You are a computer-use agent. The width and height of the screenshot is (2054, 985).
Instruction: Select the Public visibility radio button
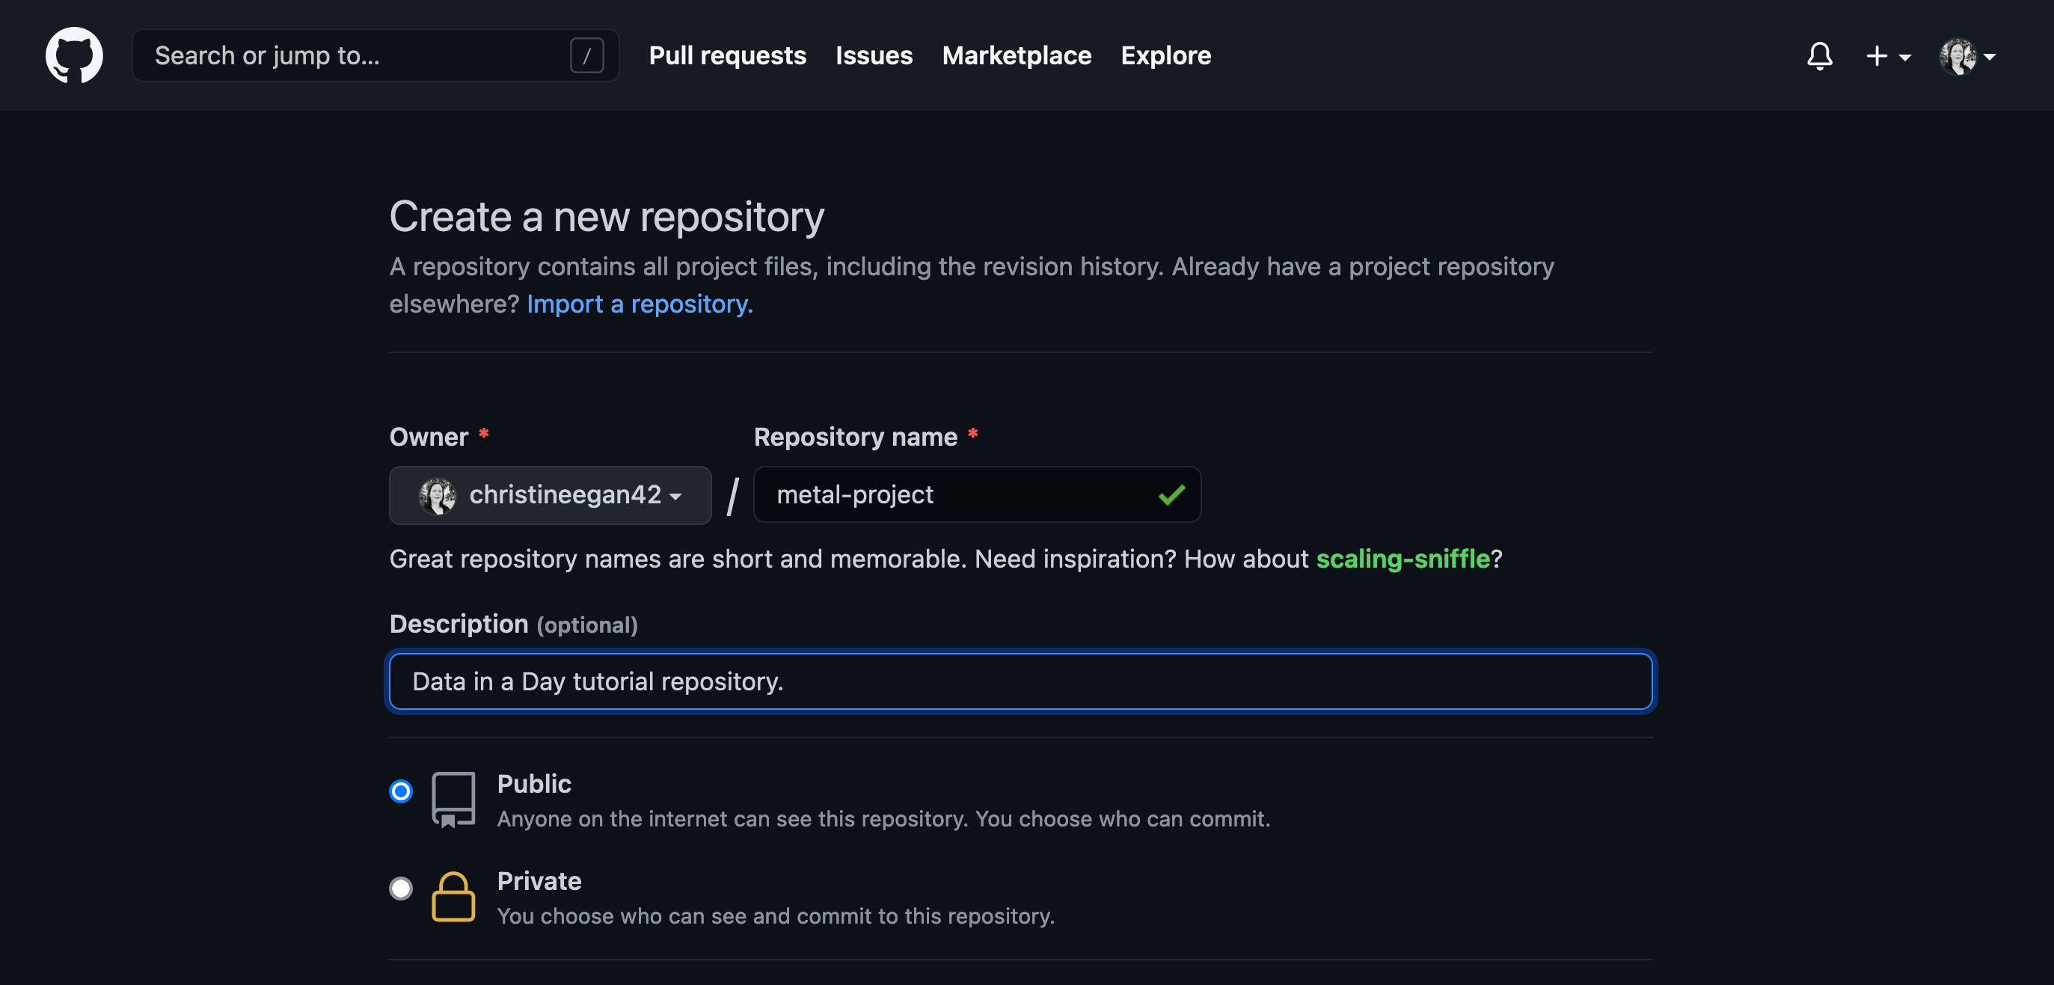400,791
